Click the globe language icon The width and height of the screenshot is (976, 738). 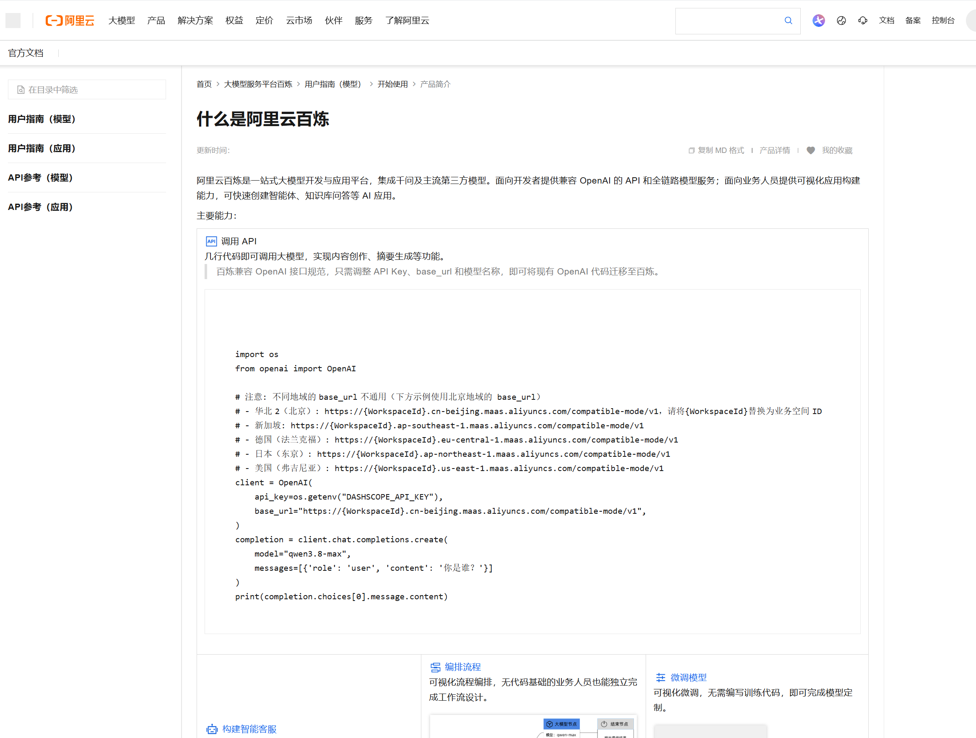841,20
